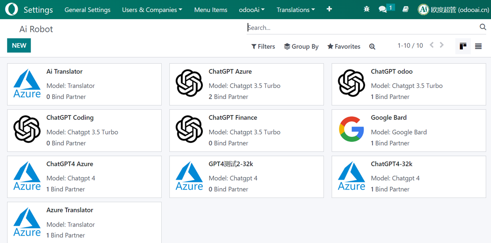491x243 pixels.
Task: Click Azure logo on GPT4测试2-32k card
Action: point(189,176)
